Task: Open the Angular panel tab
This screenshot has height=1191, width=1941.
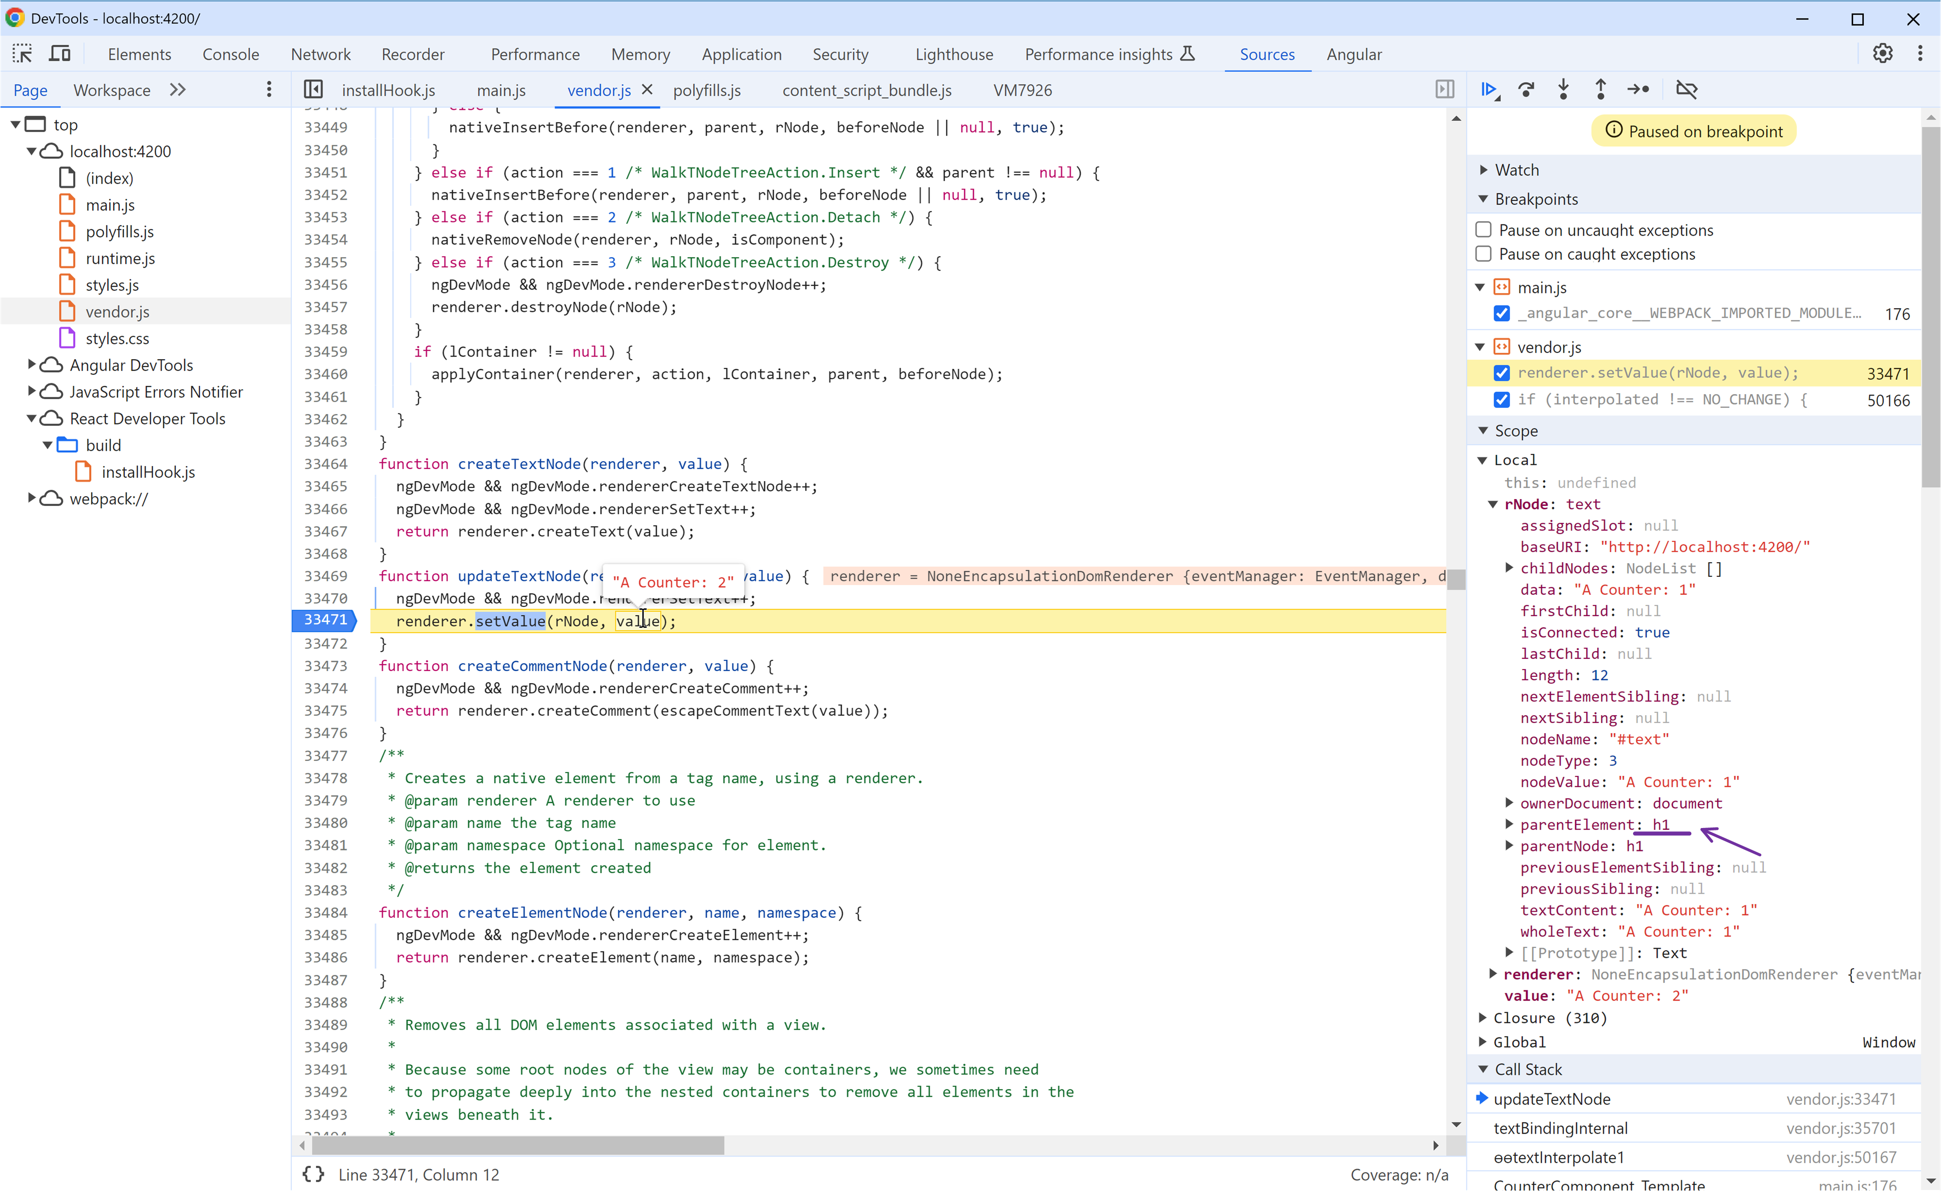Action: pos(1354,53)
